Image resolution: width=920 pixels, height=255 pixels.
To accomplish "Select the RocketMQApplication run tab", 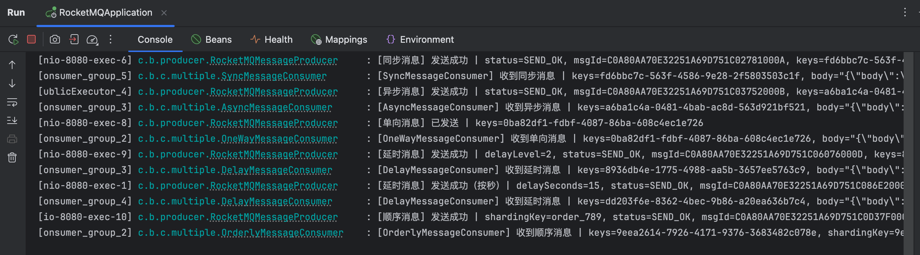I will pyautogui.click(x=105, y=12).
